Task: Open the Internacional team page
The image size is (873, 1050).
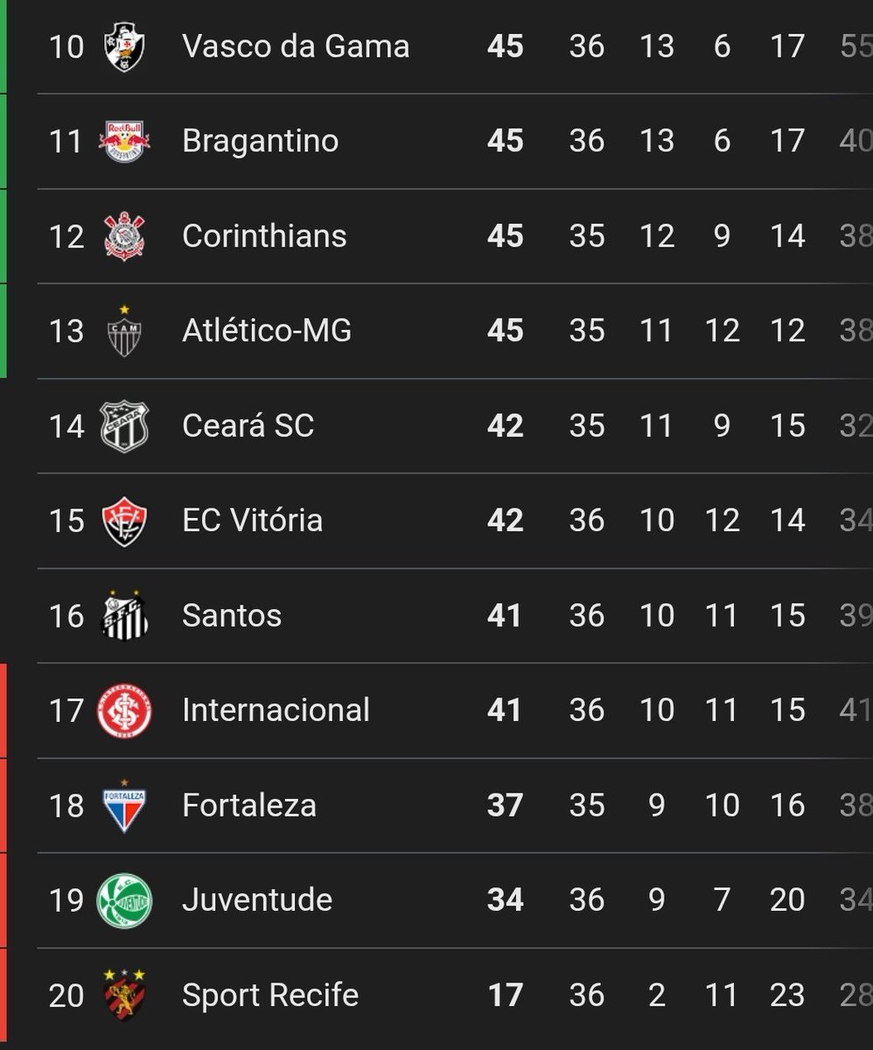Action: click(276, 710)
